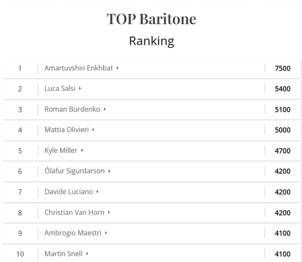Click the TOP Baritone heading

[x=151, y=19]
